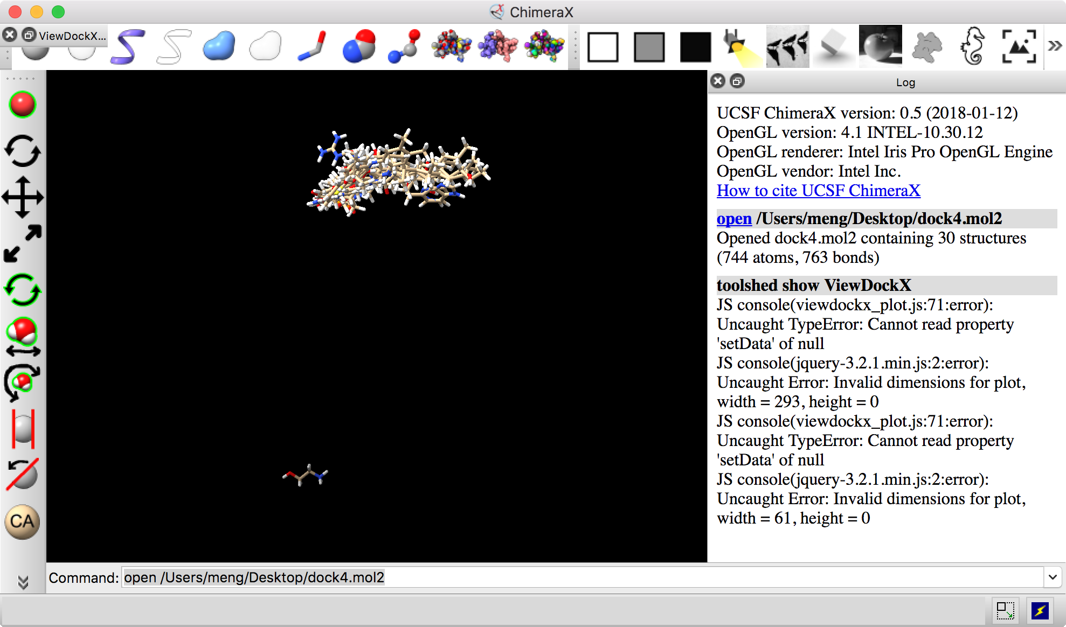Click the seahorse icon in toolbar
1066x627 pixels.
973,47
